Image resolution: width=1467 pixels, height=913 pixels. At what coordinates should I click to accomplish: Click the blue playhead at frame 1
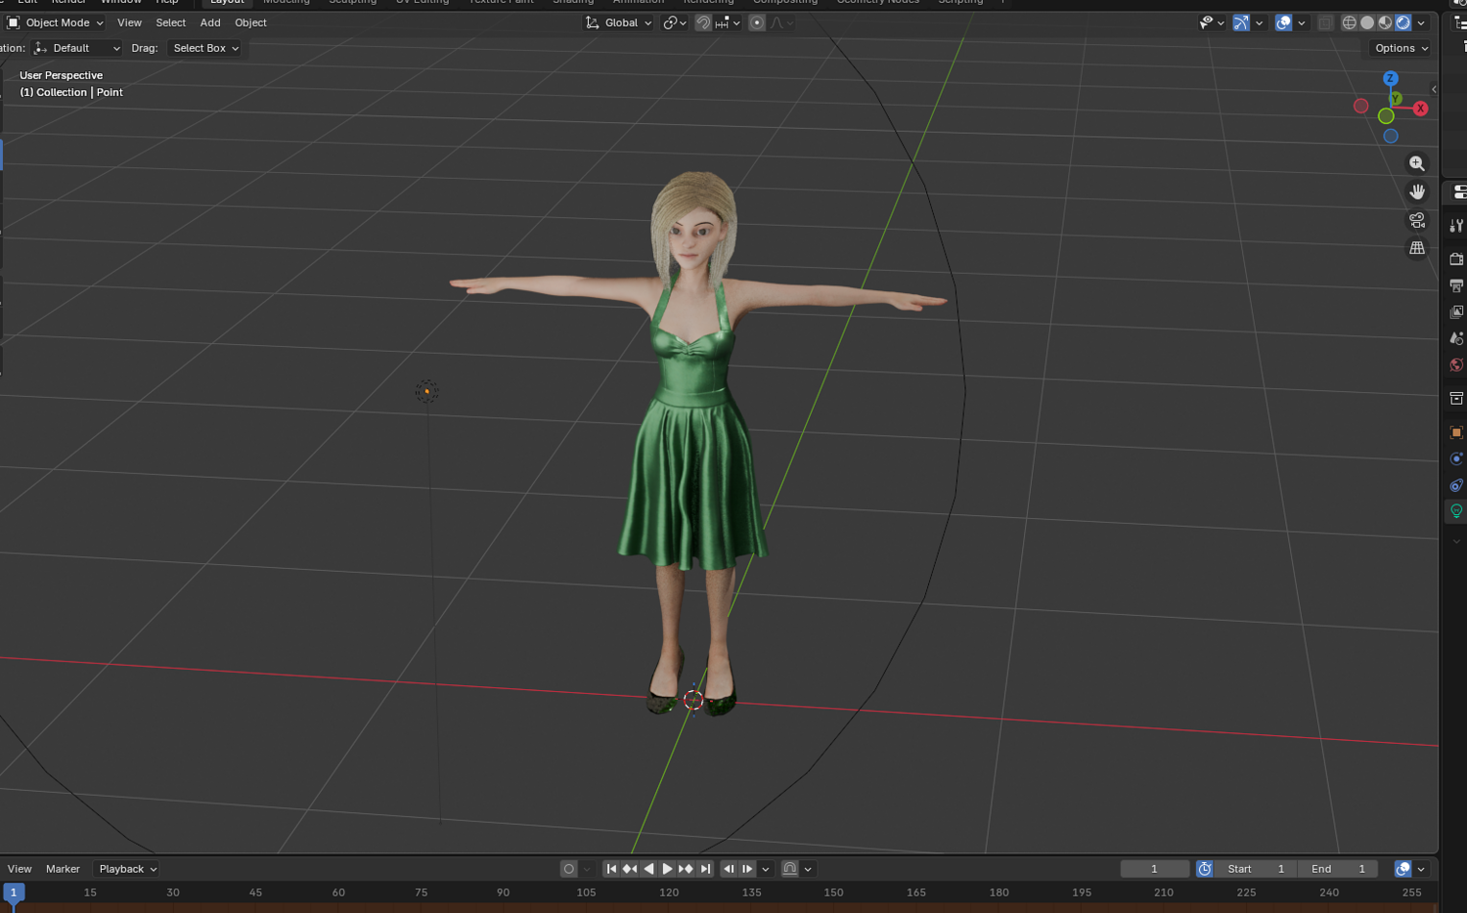click(x=14, y=892)
